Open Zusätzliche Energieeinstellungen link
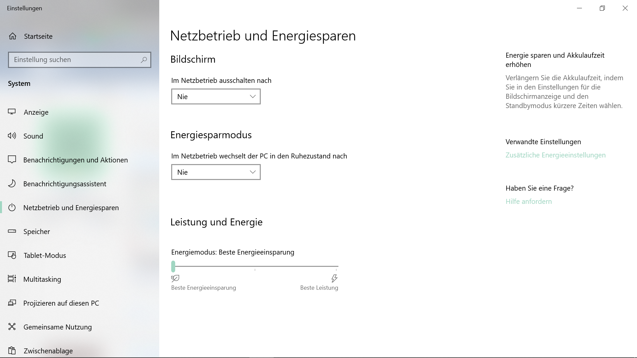Image resolution: width=637 pixels, height=358 pixels. pyautogui.click(x=555, y=155)
